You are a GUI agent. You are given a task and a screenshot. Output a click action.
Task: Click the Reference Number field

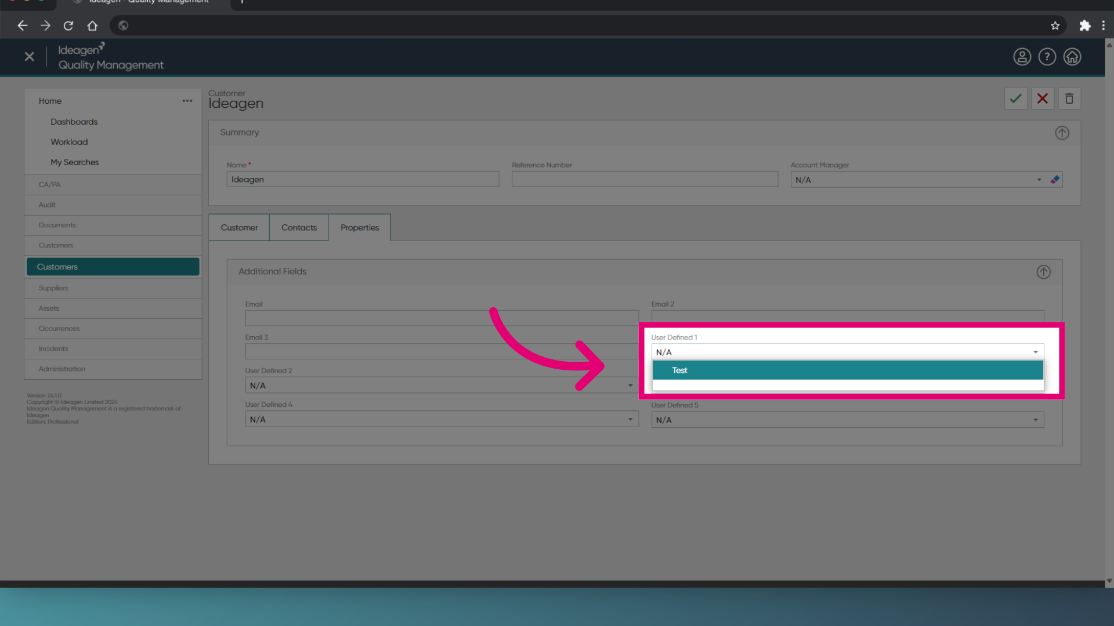tap(645, 179)
